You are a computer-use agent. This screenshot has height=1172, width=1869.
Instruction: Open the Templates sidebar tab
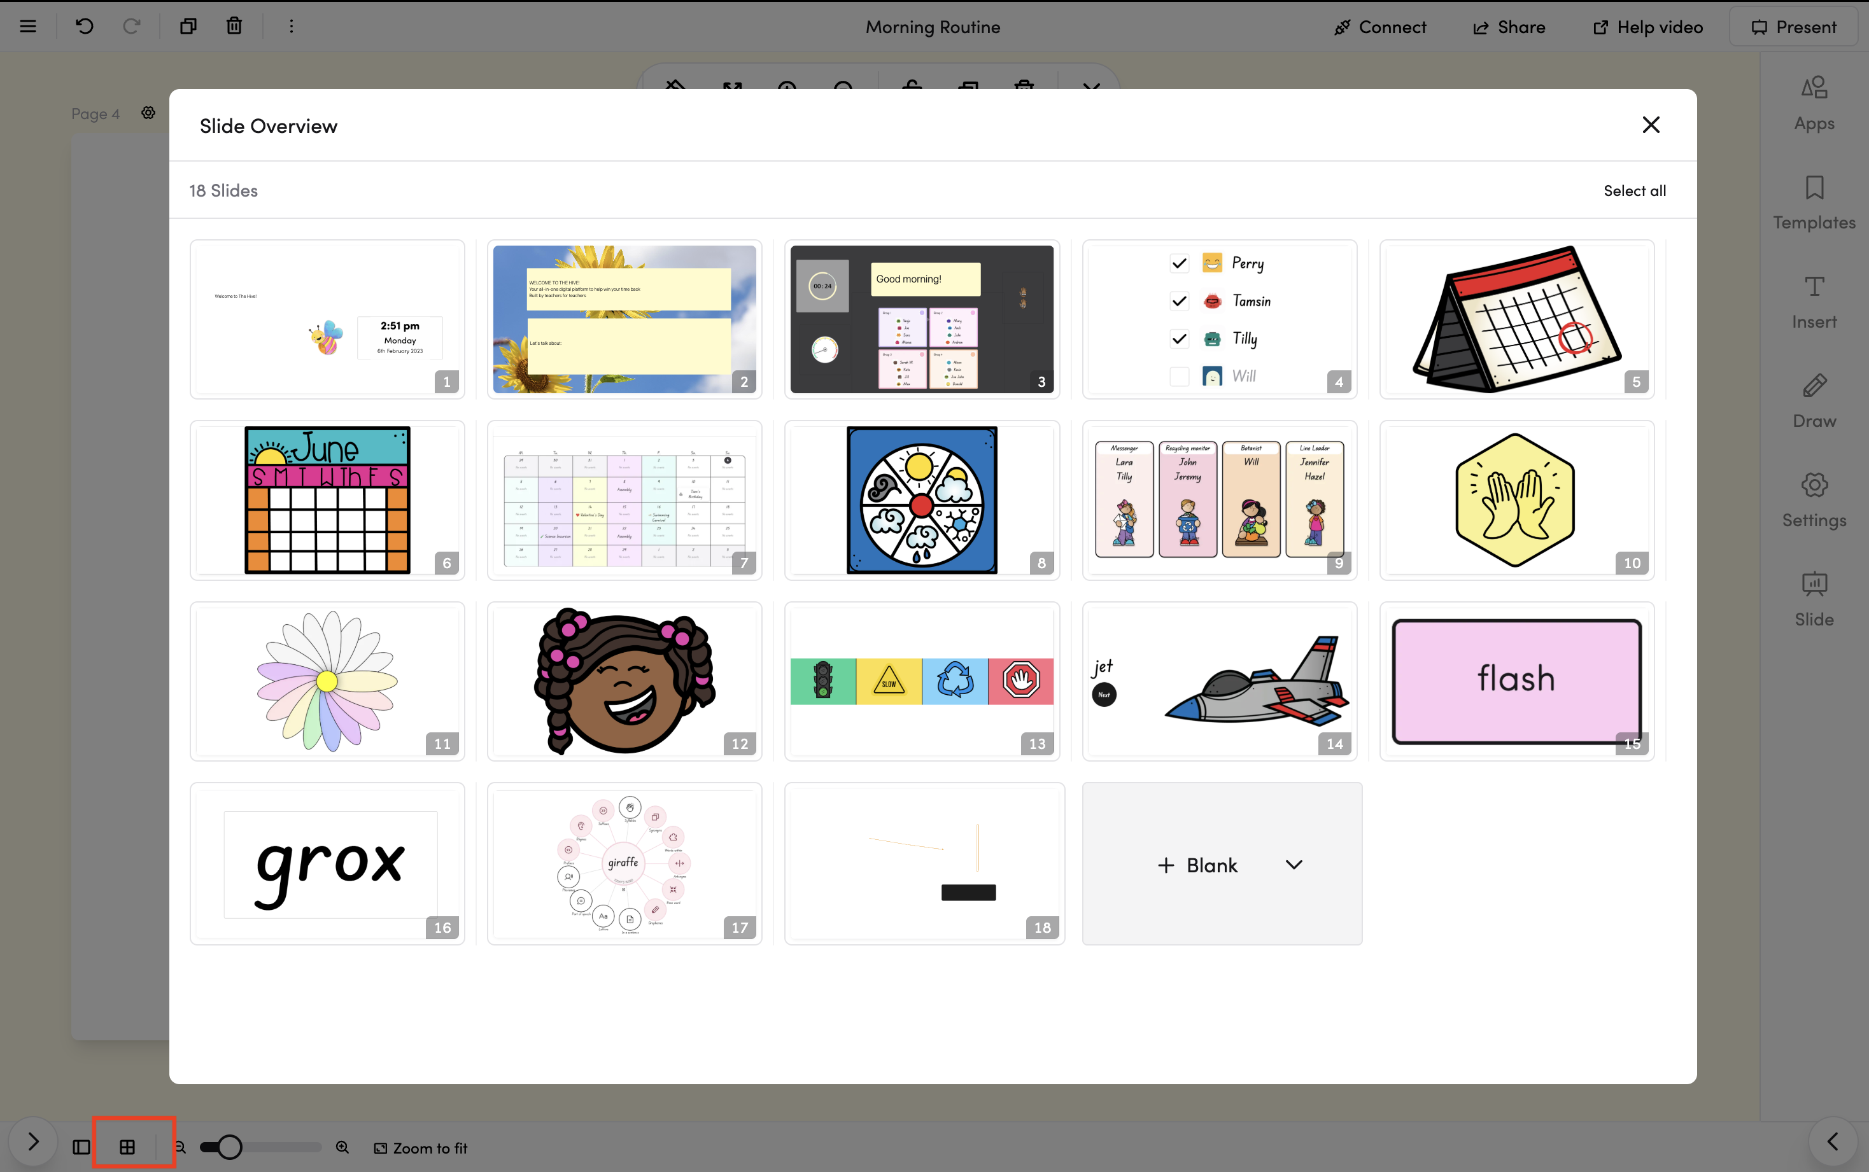pos(1813,203)
